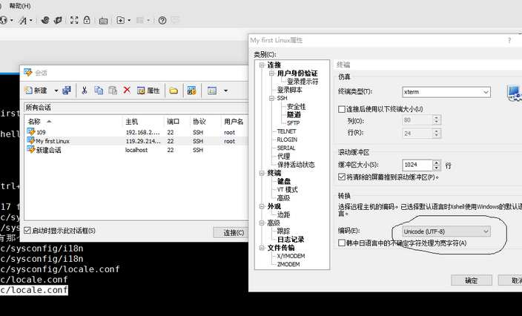Click the scissors Cut icon in sessions toolbar

[84, 90]
